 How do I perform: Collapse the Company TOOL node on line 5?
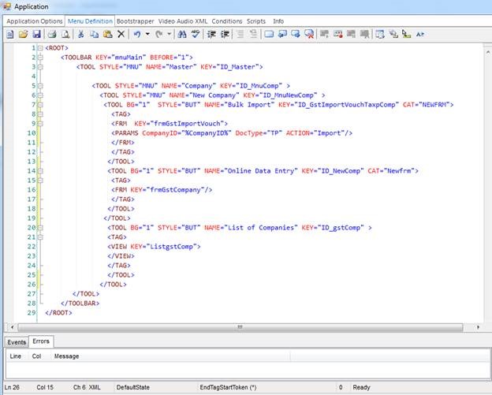pos(40,86)
